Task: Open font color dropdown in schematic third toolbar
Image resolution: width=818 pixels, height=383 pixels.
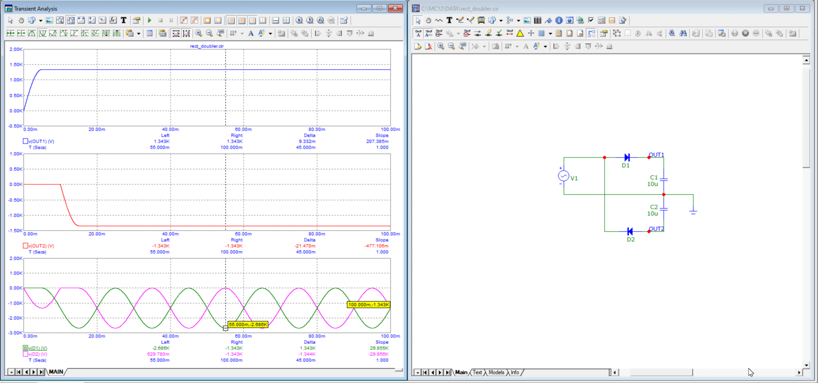Action: pyautogui.click(x=545, y=46)
